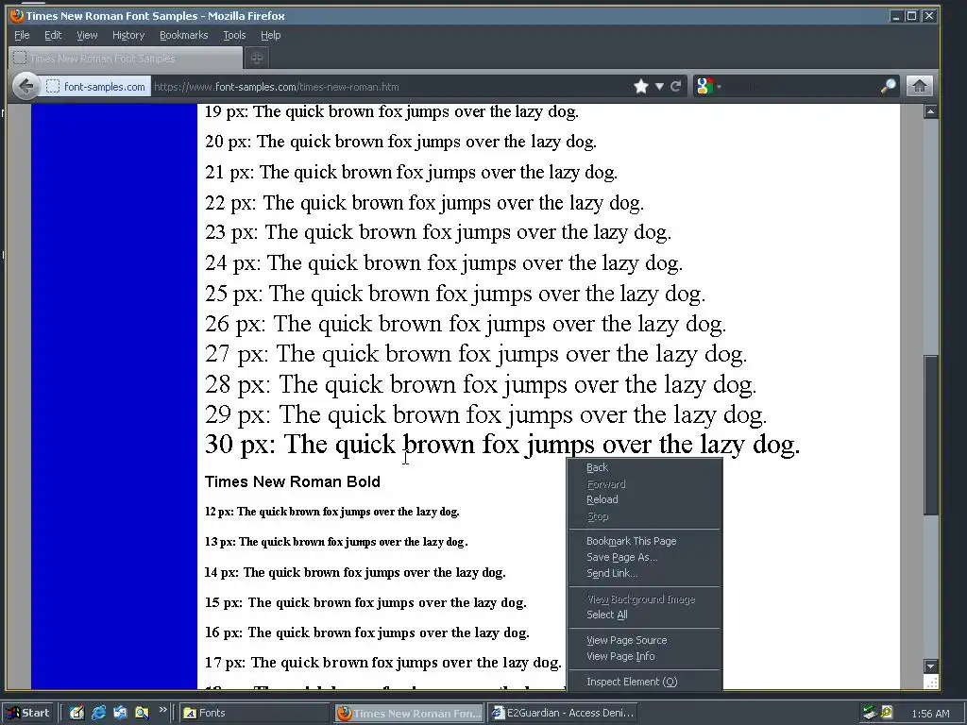Switch to the Fonts taskbar window
The height and width of the screenshot is (725, 967).
click(254, 713)
